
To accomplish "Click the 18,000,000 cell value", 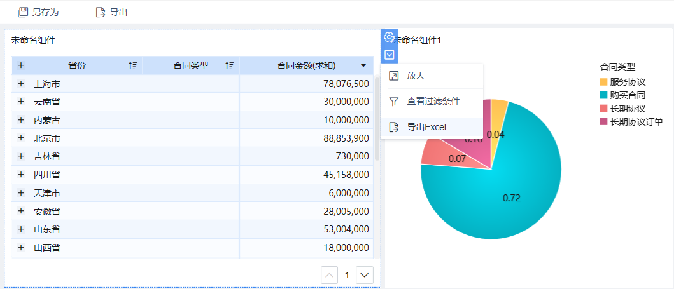I will coord(346,248).
